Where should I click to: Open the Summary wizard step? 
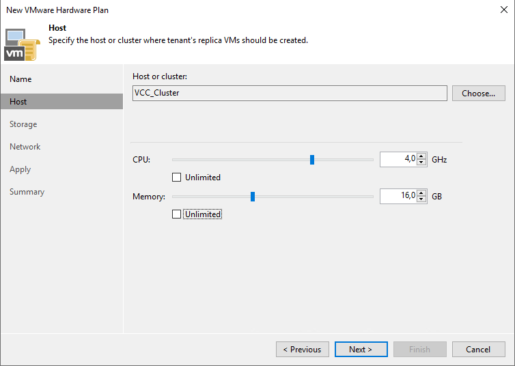point(27,192)
